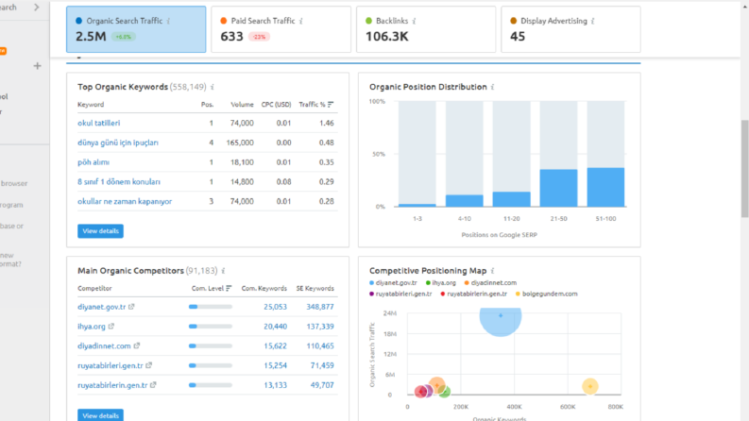
Task: Open keyword 8 sınıf 1 dönem konuları
Action: [x=119, y=182]
